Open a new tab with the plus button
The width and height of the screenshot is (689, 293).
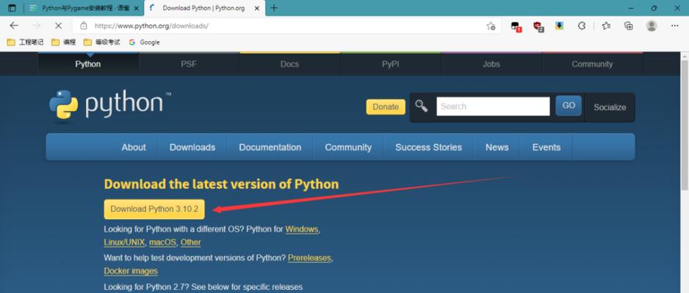pyautogui.click(x=274, y=8)
